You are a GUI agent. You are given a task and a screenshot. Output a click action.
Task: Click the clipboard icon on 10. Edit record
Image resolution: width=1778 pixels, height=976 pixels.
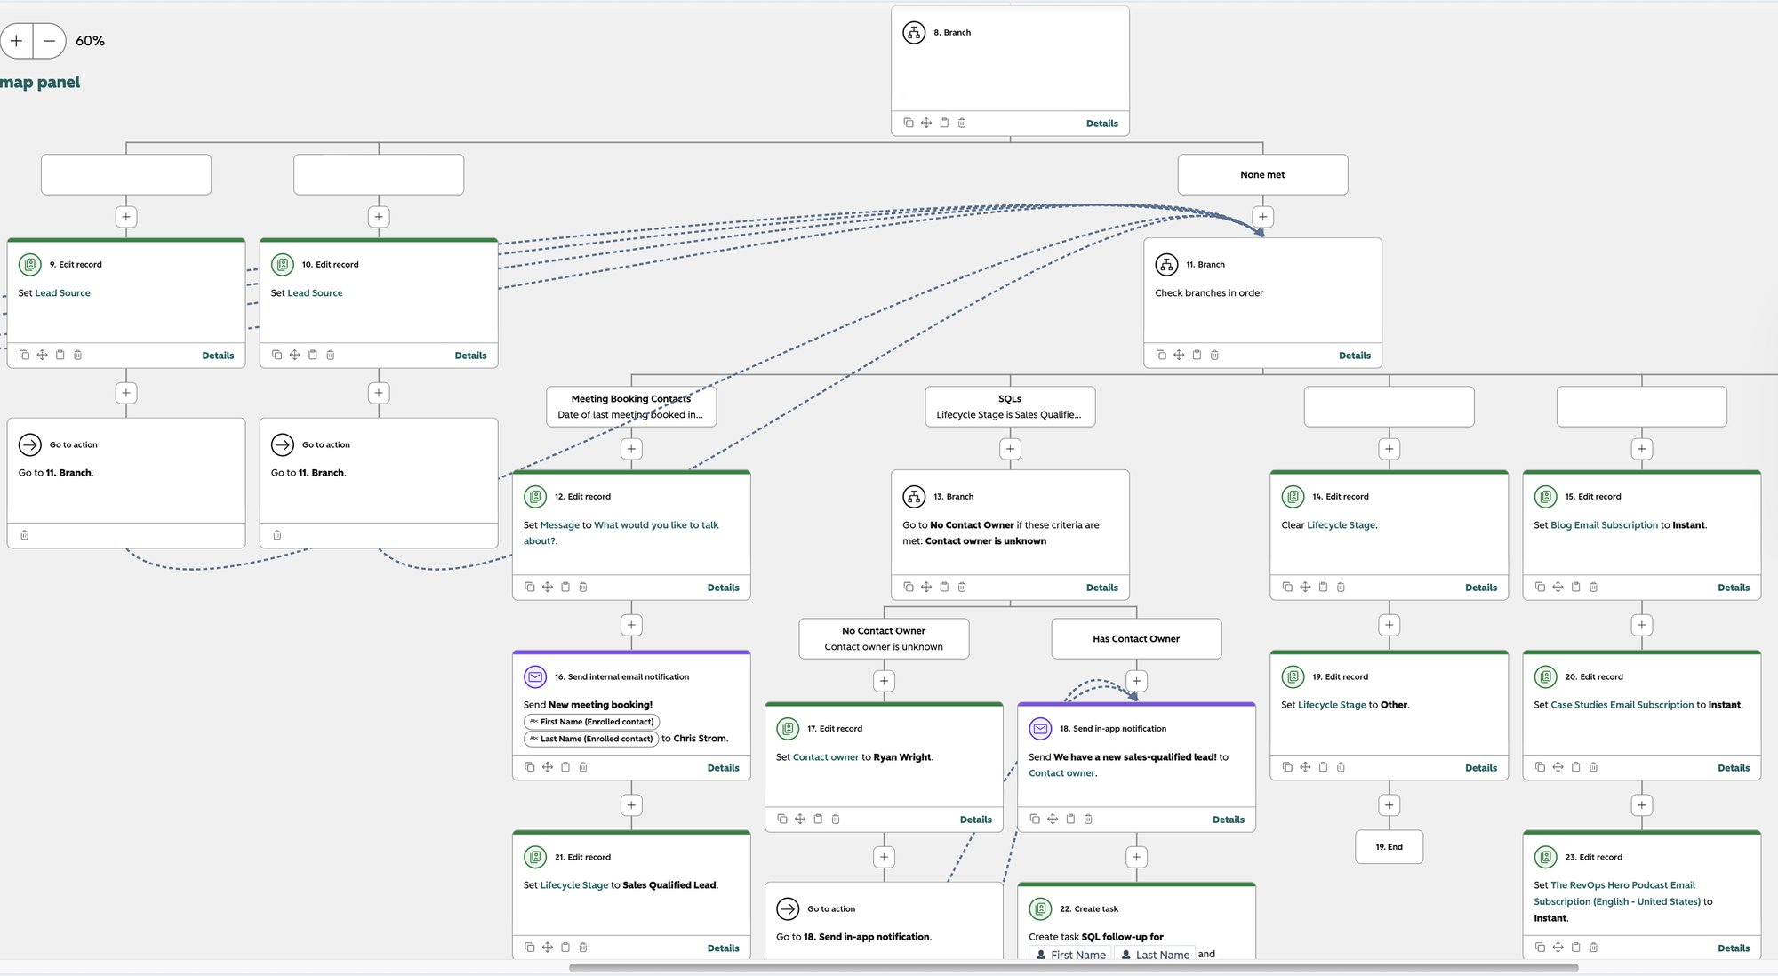(x=313, y=355)
